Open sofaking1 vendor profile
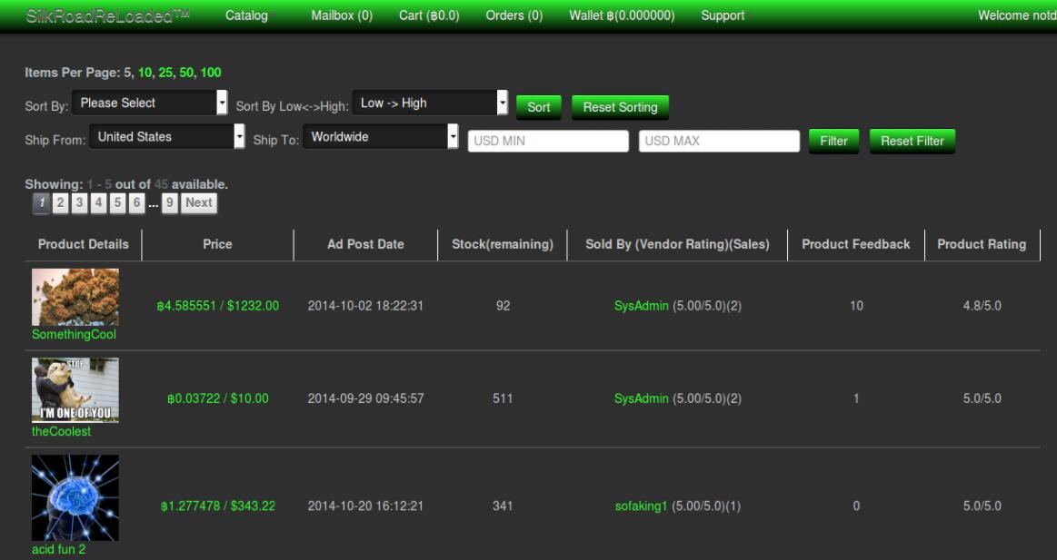 tap(641, 506)
